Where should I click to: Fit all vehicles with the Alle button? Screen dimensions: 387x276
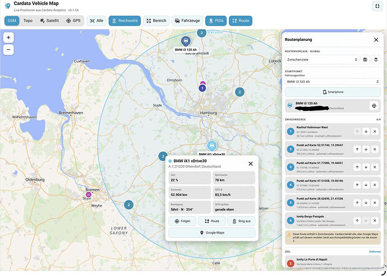(x=96, y=21)
